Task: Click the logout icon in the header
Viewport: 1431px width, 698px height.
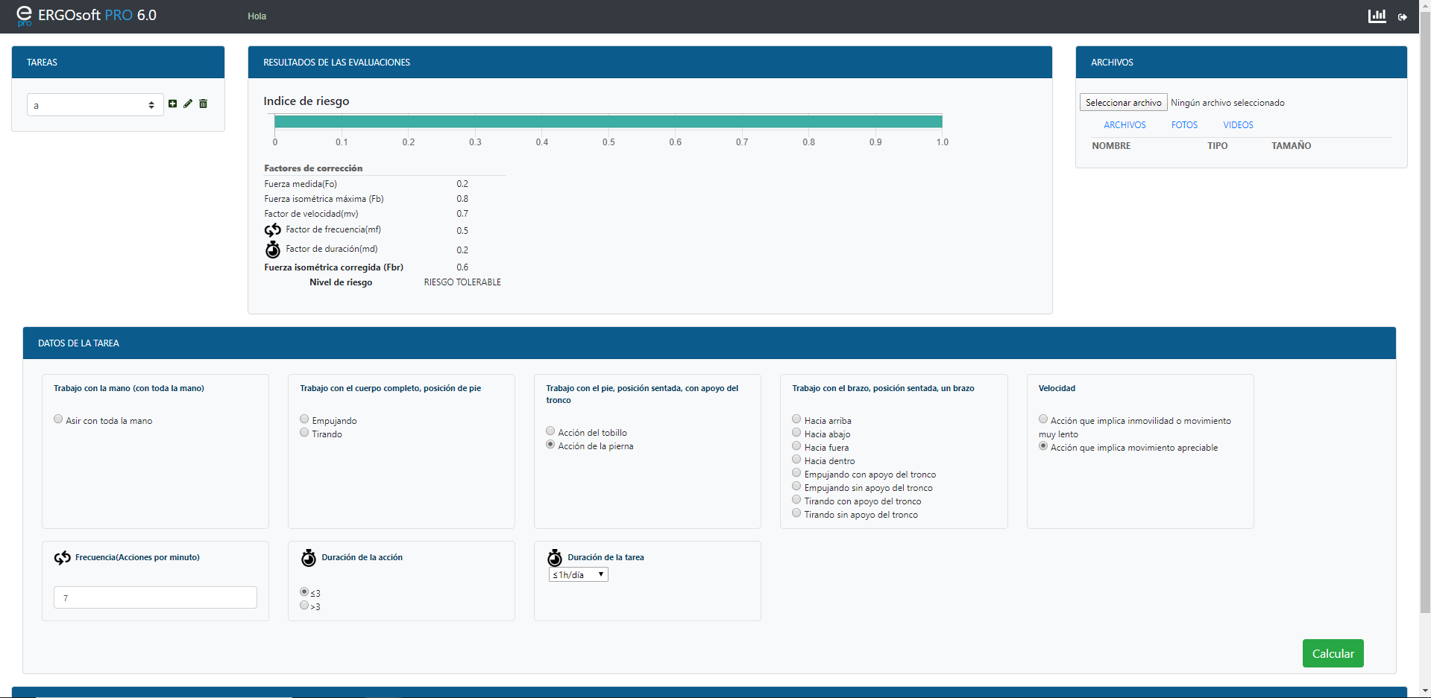Action: coord(1403,16)
